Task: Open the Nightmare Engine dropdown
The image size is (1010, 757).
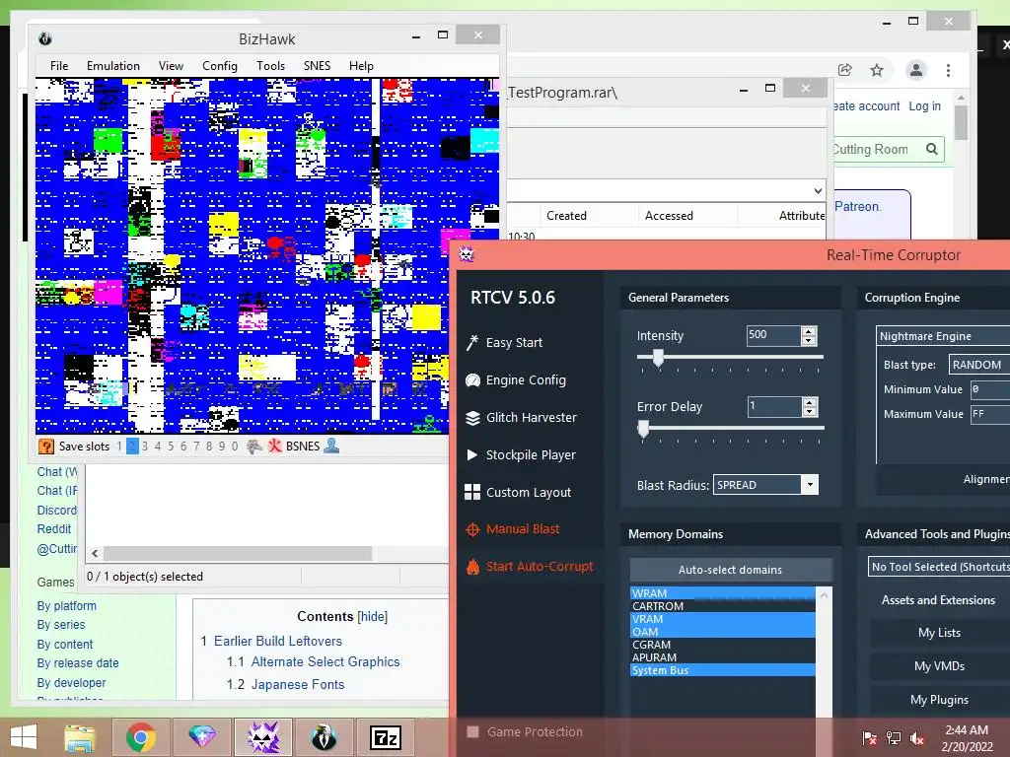Action: [x=942, y=336]
